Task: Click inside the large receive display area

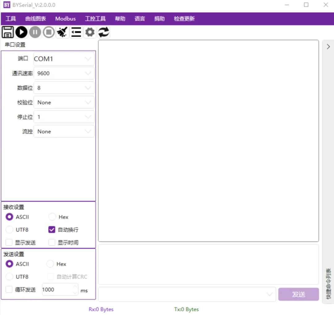Action: click(208, 141)
